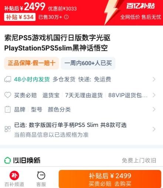
Task: Open the 百补频道 channel icon
Action: (14, 175)
